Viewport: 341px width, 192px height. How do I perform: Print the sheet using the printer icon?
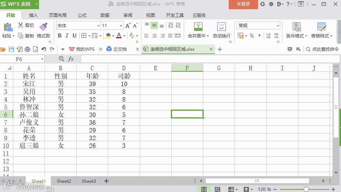pyautogui.click(x=27, y=49)
